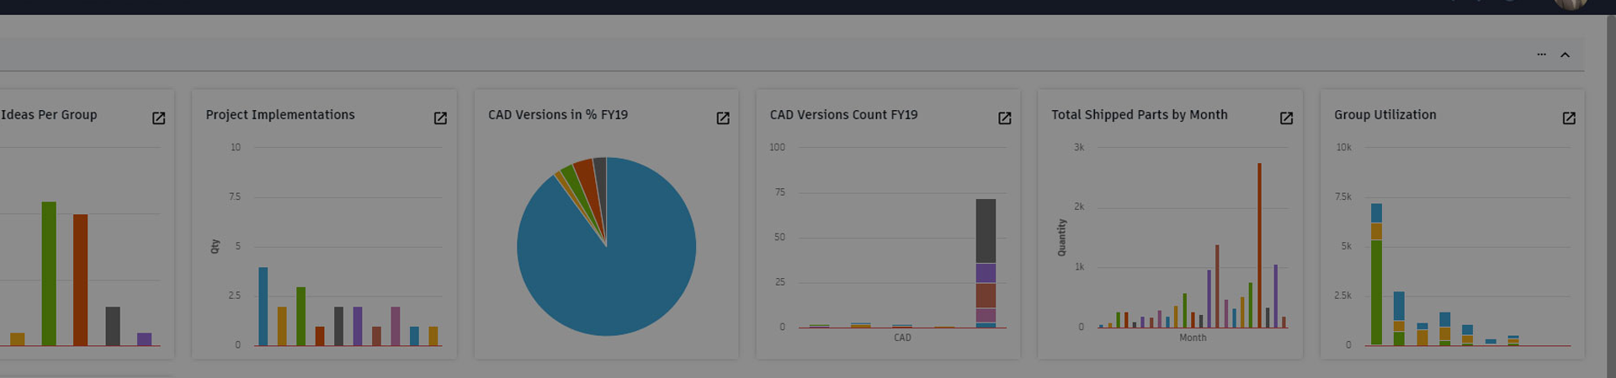Click the CAD Versions in % FY19 title
The height and width of the screenshot is (378, 1616).
click(558, 115)
